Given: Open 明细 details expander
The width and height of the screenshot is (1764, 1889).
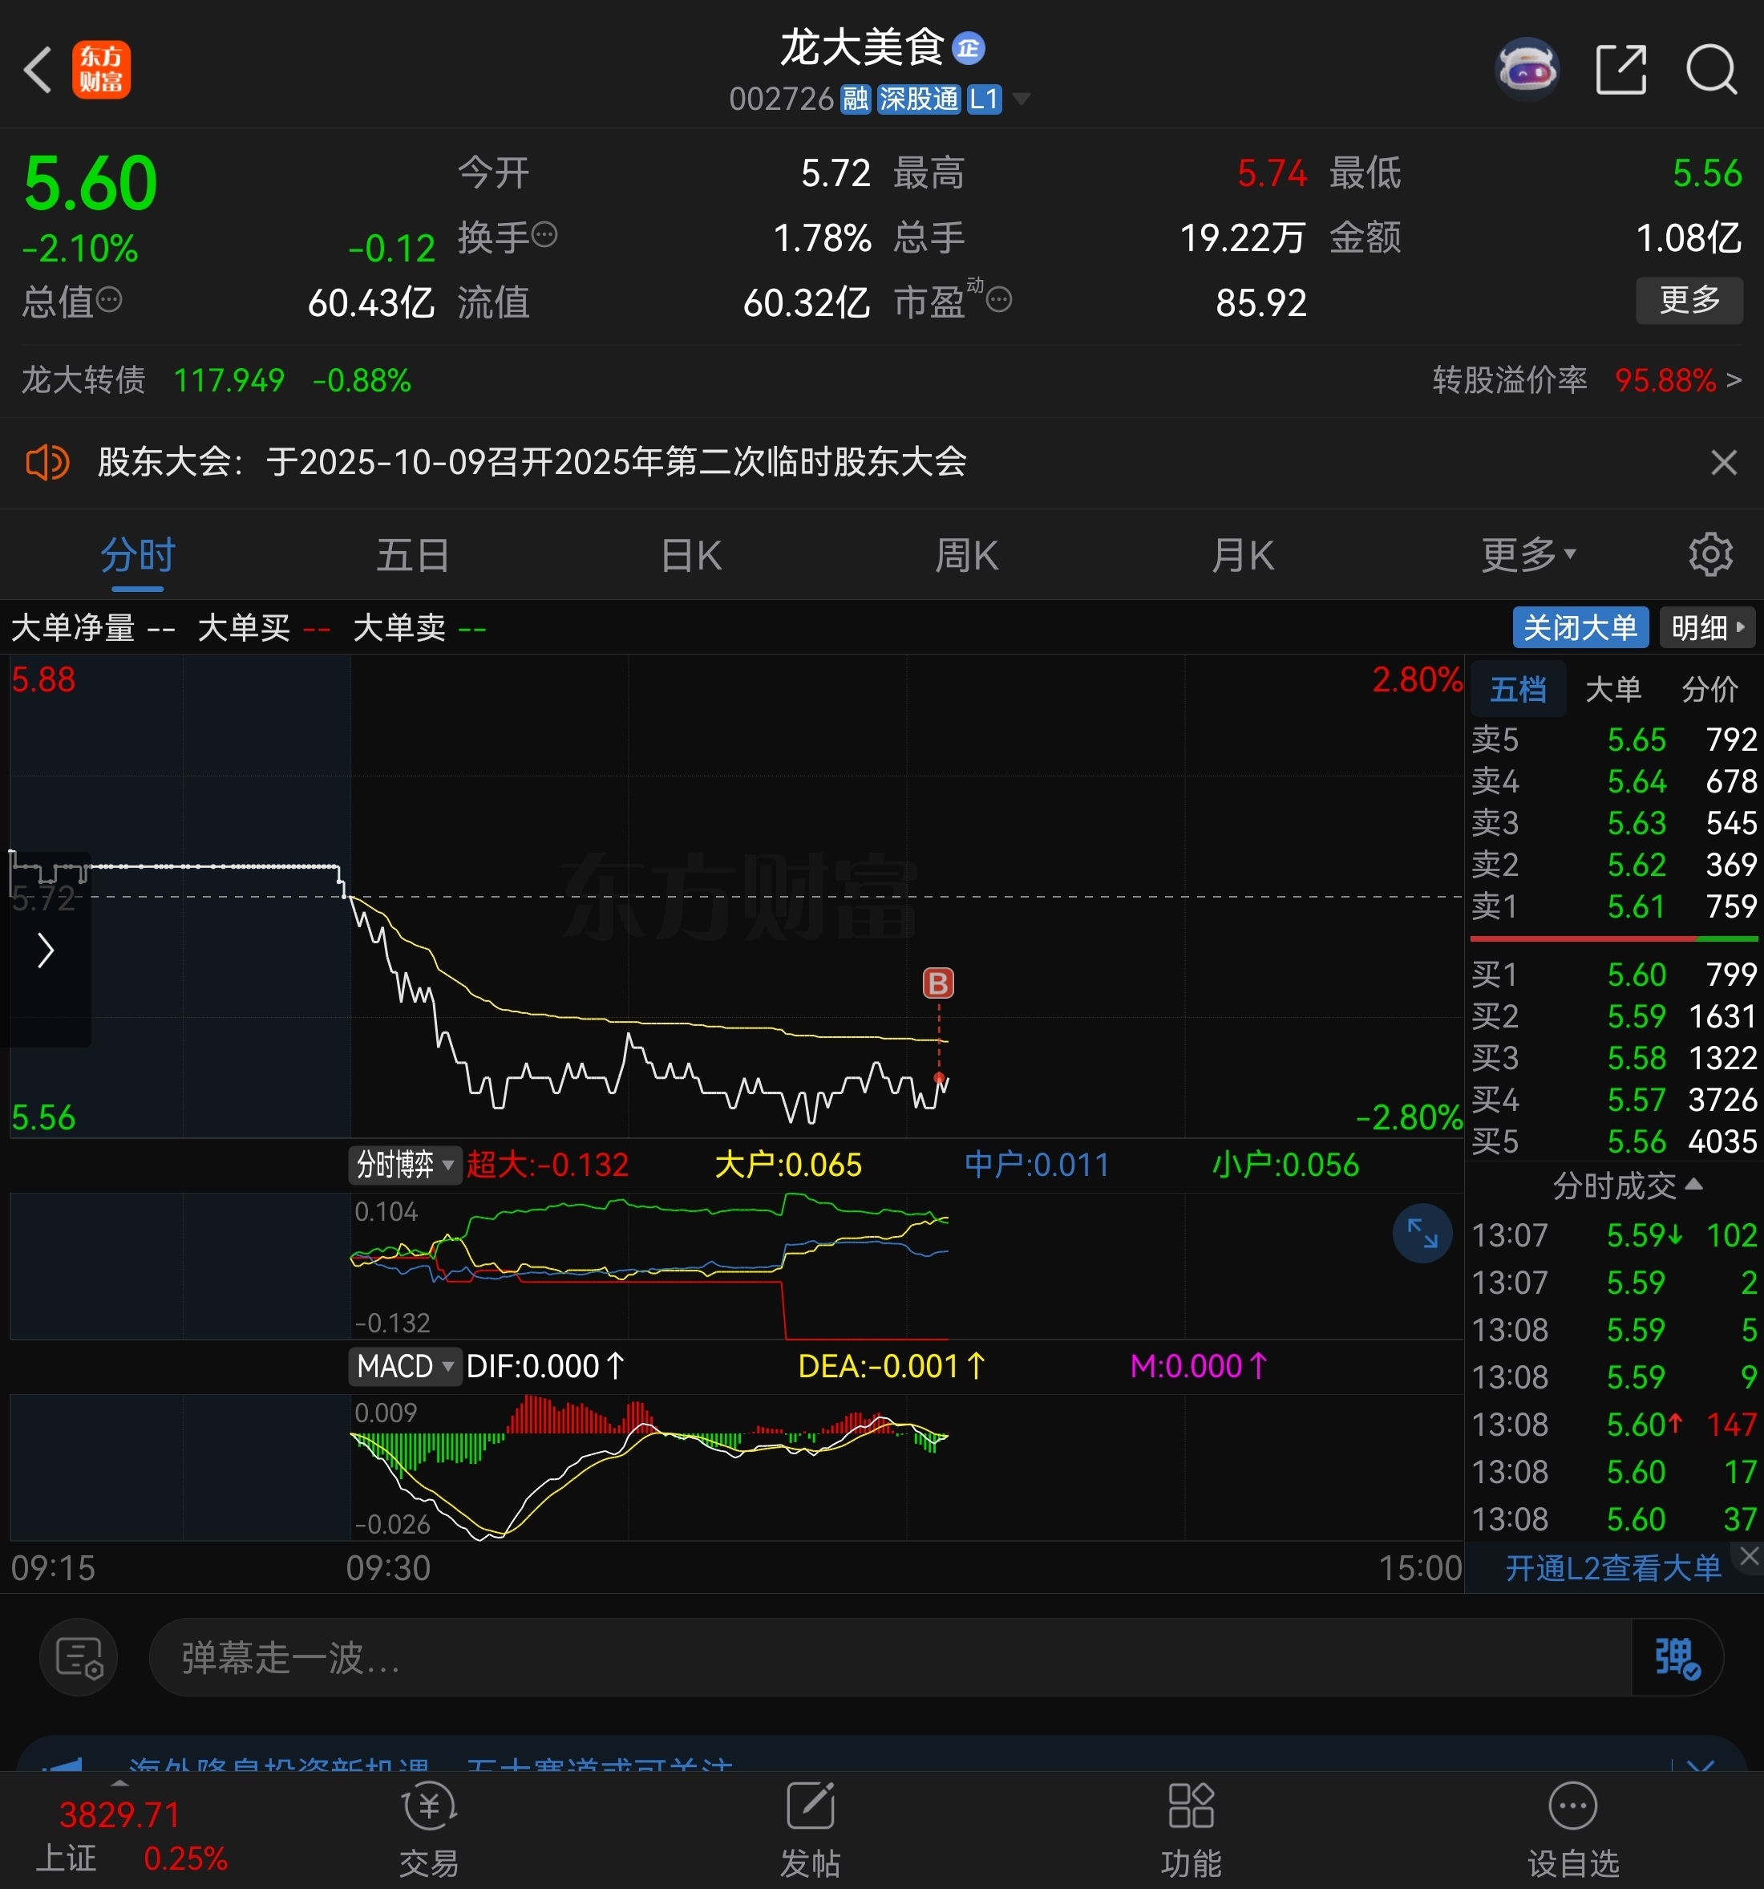Looking at the screenshot, I should click(x=1708, y=627).
